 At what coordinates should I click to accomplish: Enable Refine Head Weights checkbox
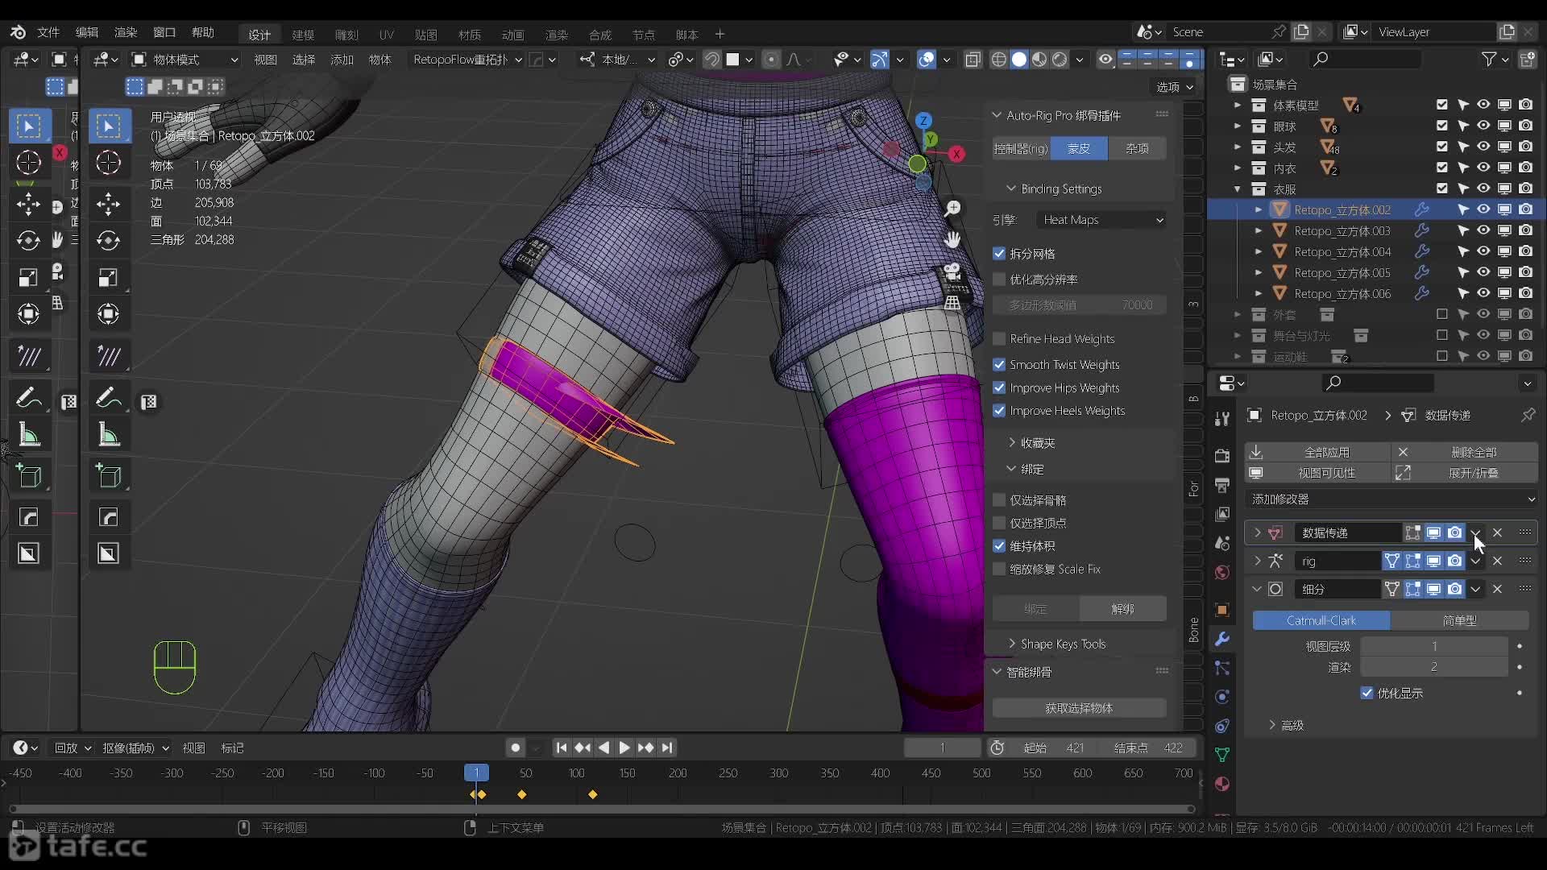coord(999,339)
